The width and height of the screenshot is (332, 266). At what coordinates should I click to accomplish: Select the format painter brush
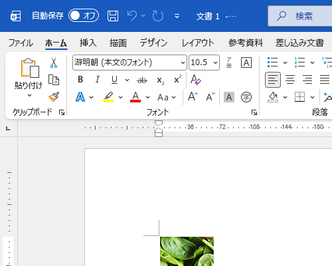click(54, 97)
